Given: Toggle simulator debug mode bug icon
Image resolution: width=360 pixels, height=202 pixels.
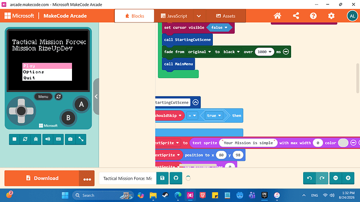Looking at the screenshot, I should [36, 139].
